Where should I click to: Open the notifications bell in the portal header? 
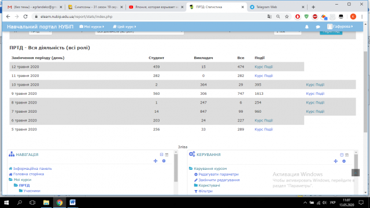(x=307, y=27)
